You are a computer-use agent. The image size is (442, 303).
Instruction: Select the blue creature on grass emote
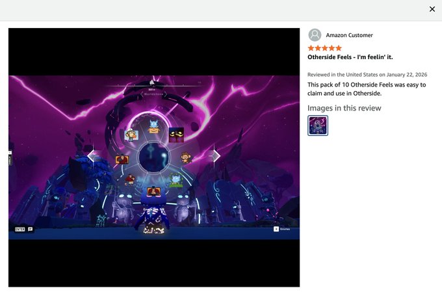pos(176,180)
